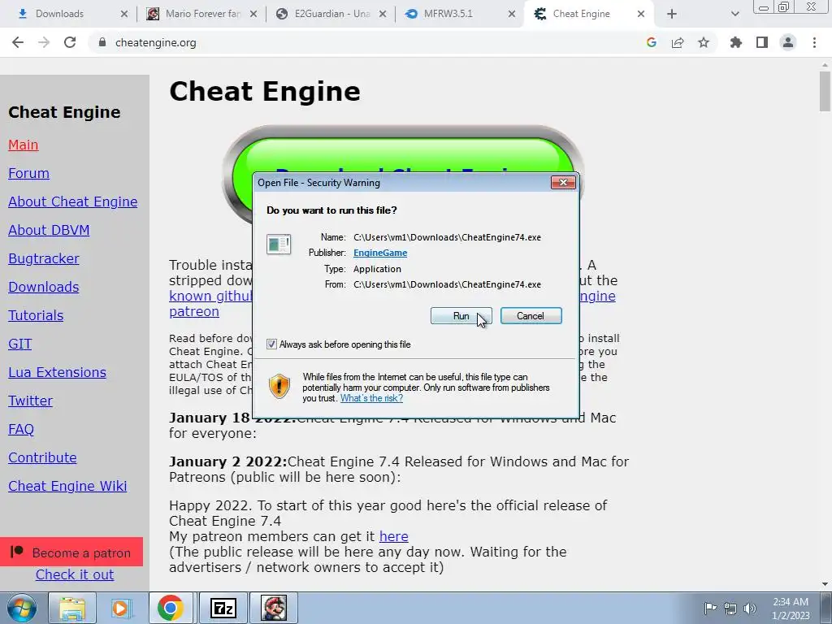Bookmark this page with the star
The width and height of the screenshot is (832, 624).
704,42
